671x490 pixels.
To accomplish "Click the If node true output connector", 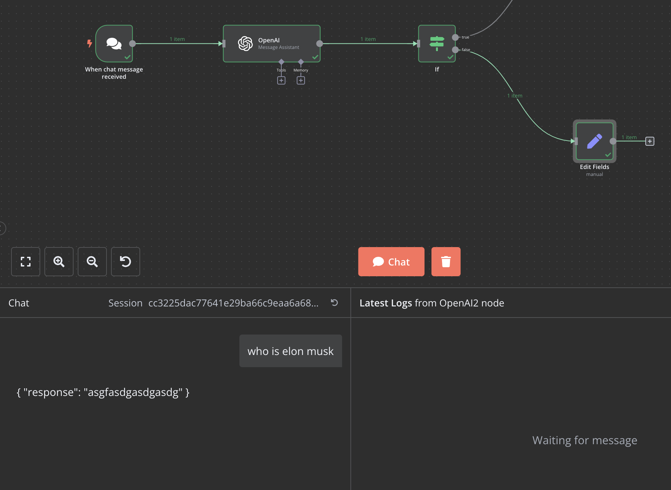I will (x=455, y=37).
